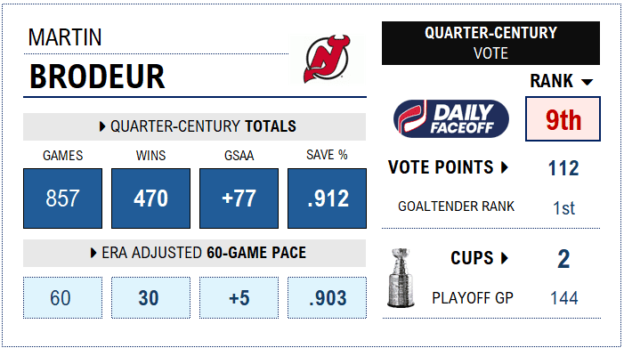Click the era-adjusted save percentage .903

pyautogui.click(x=327, y=297)
